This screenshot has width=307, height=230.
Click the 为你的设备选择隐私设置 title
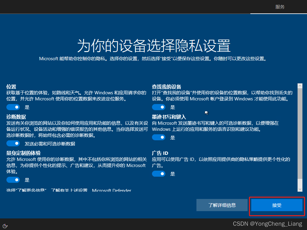click(154, 46)
